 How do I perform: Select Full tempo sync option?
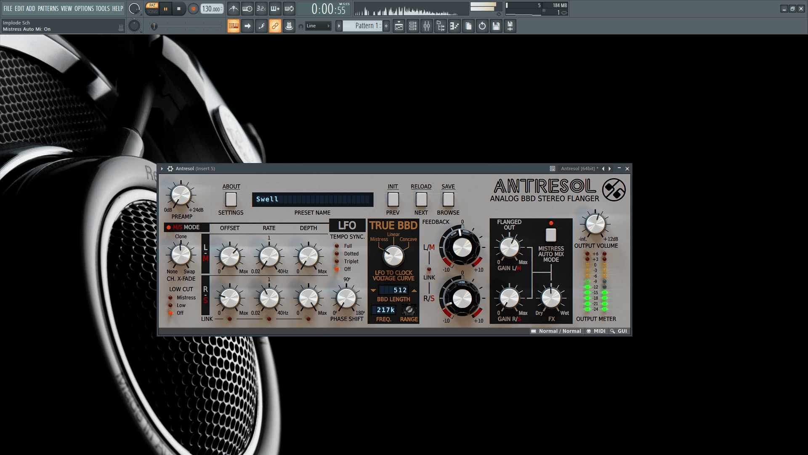(337, 246)
